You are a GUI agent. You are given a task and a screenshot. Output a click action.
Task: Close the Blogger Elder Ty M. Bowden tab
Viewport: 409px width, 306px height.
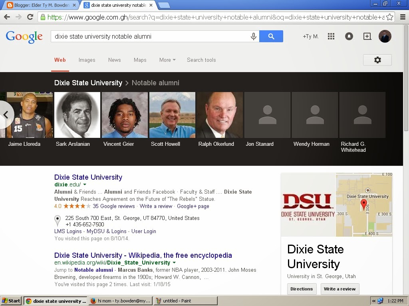74,5
